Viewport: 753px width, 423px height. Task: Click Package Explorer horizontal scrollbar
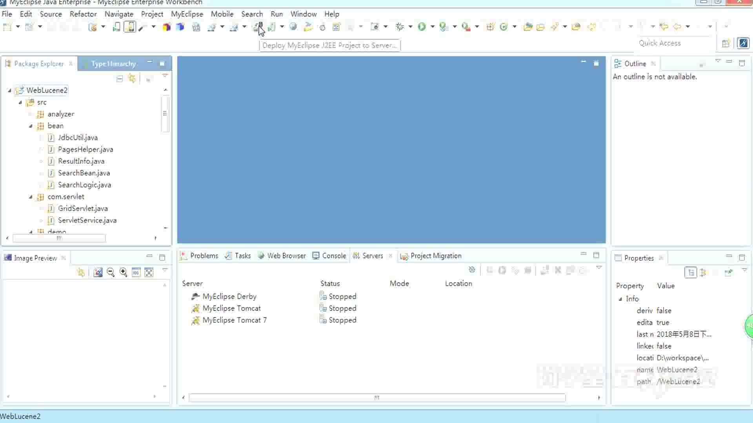[x=59, y=238]
